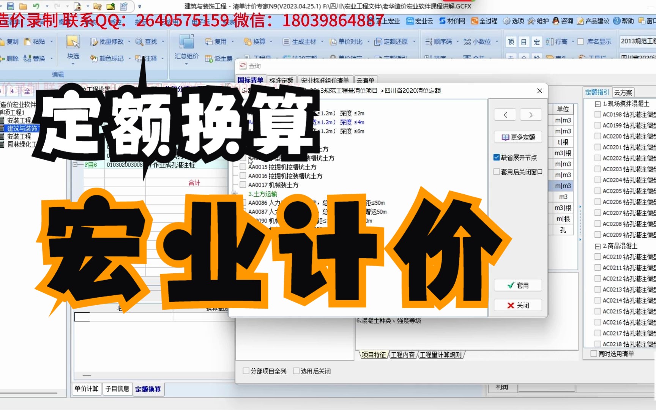Click the 颜色标记 color marker tool
Viewport: 656px width, 410px height.
click(x=107, y=58)
